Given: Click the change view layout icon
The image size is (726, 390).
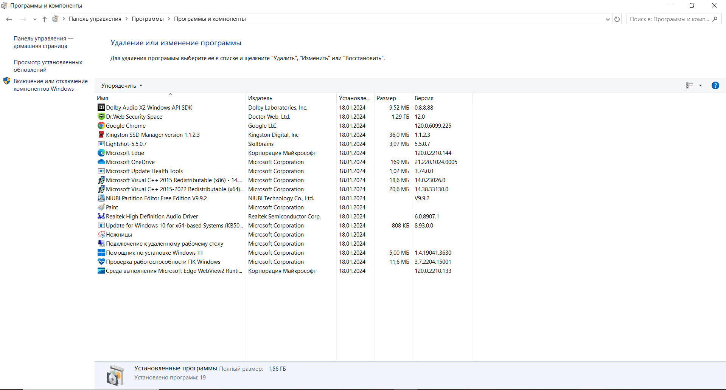Looking at the screenshot, I should [x=690, y=85].
